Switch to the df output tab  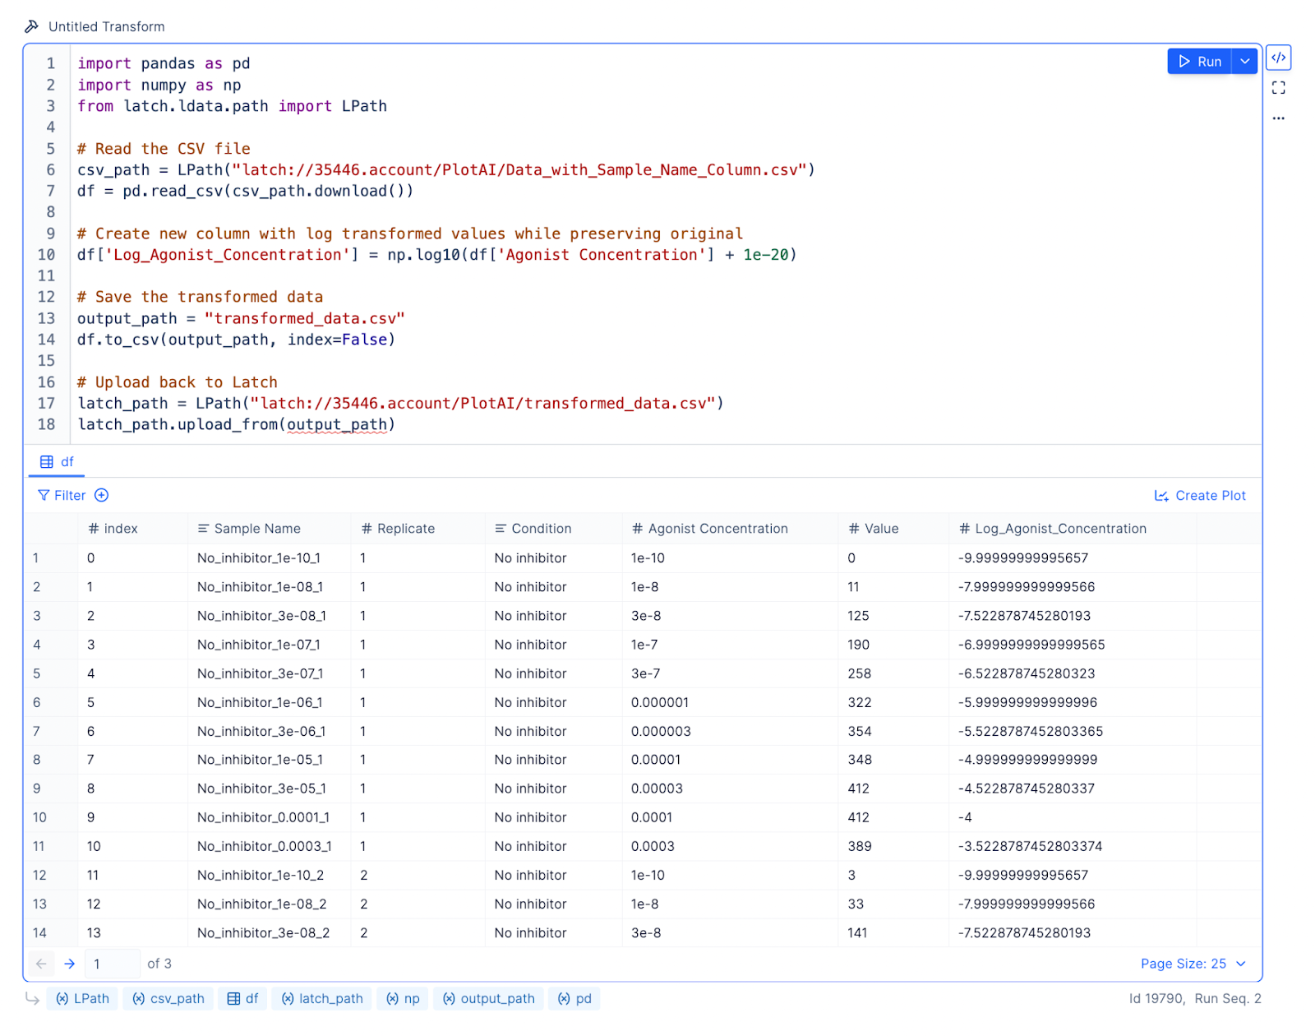[57, 462]
